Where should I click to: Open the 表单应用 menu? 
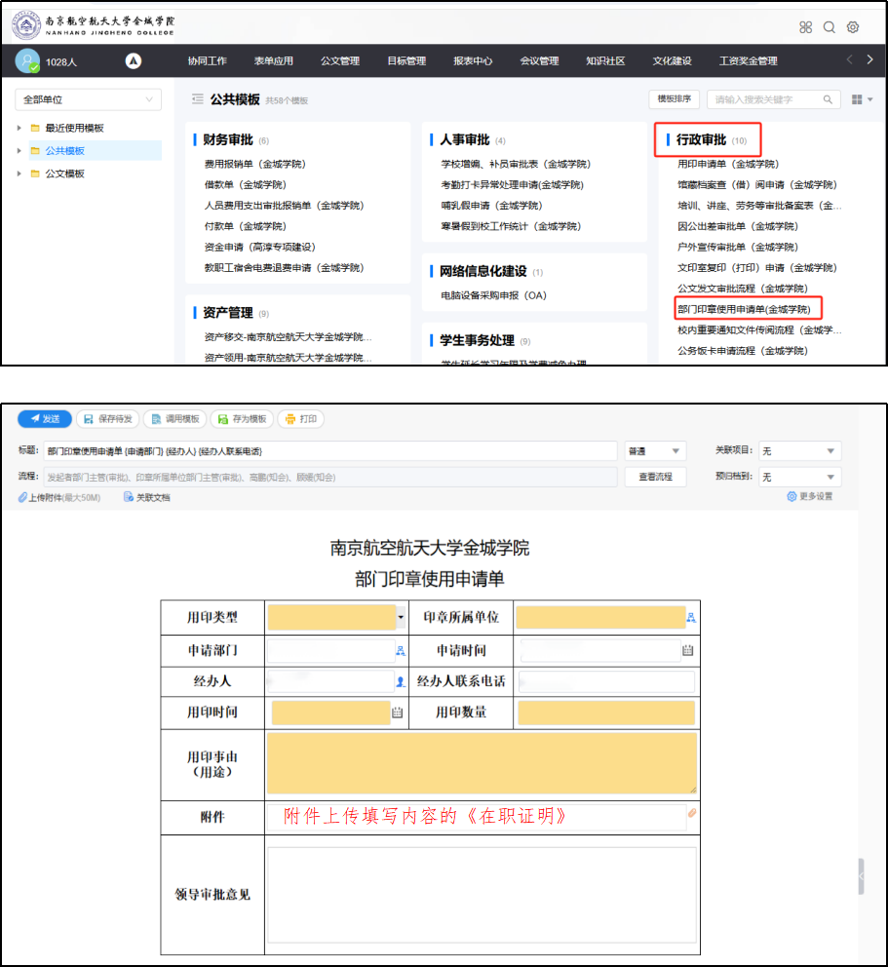tap(274, 60)
